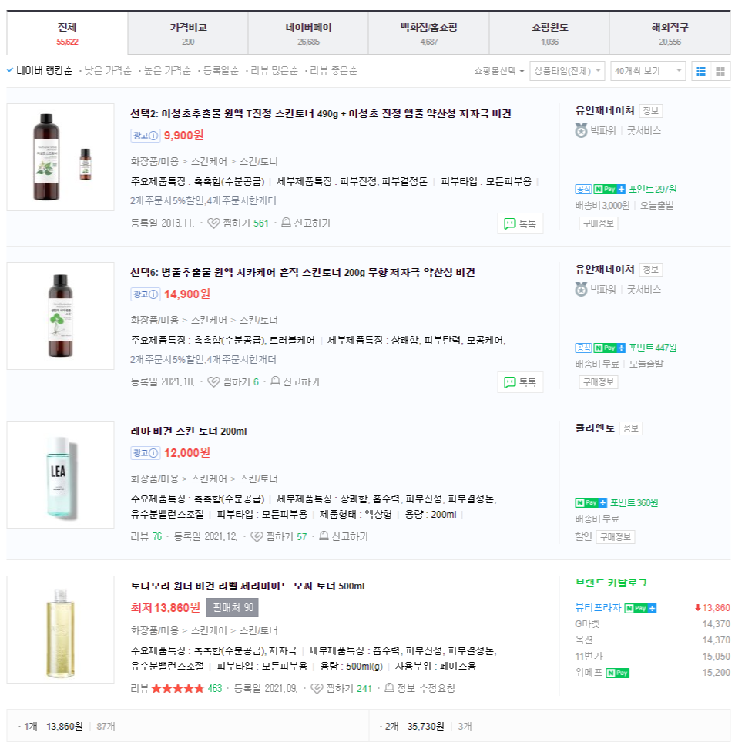Open the 40개씩 보기 dropdown

pyautogui.click(x=648, y=71)
